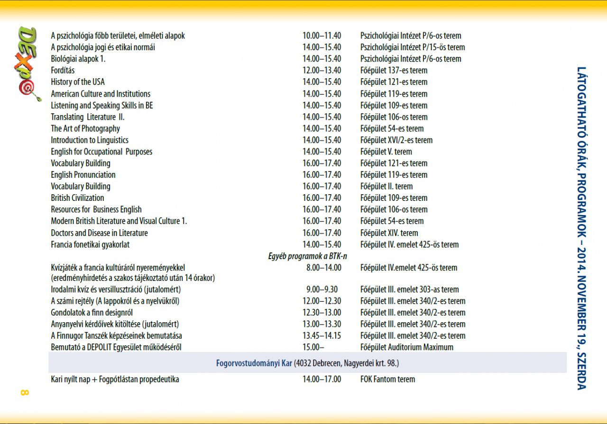Select the time "12.00–12.30"
Viewport: 607px width, 424px height.
(322, 301)
